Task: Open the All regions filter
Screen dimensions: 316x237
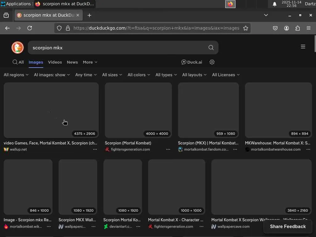Action: pyautogui.click(x=16, y=75)
